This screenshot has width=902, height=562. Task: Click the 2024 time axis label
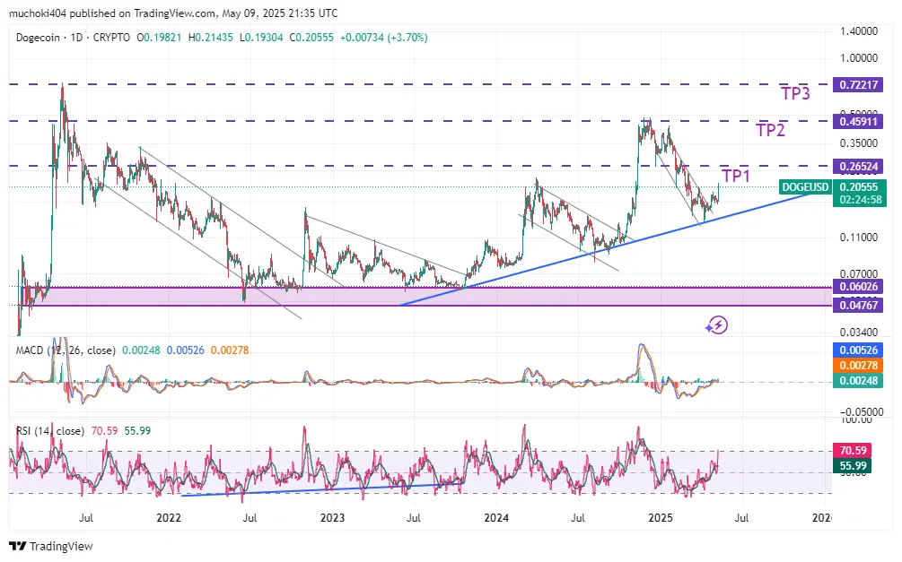pyautogui.click(x=495, y=518)
